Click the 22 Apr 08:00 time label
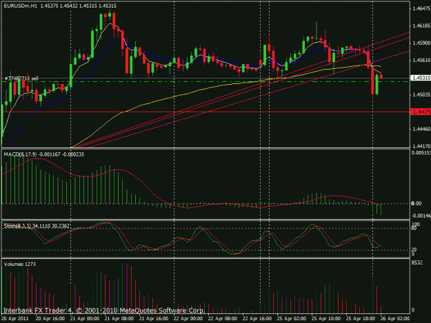Screen dimensions: 431x323 click(x=222, y=319)
